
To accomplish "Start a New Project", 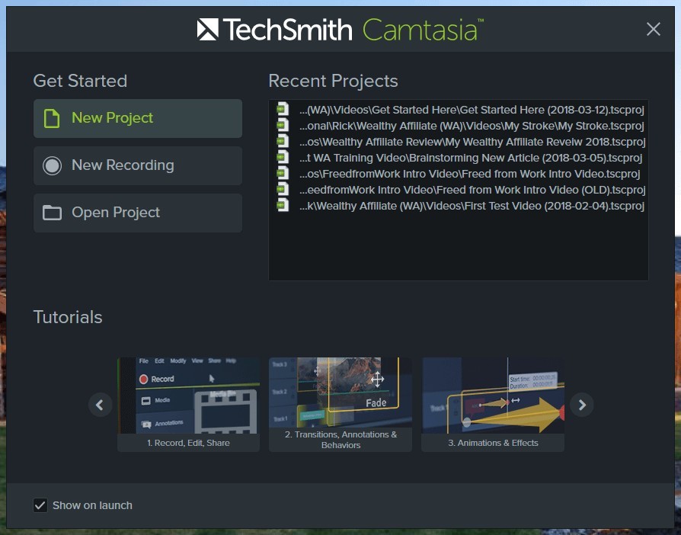I will (x=138, y=118).
